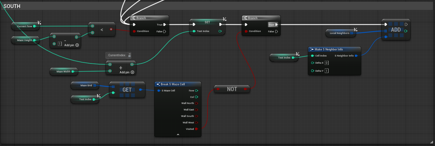Select the GET array node
This screenshot has width=435, height=146.
(127, 89)
